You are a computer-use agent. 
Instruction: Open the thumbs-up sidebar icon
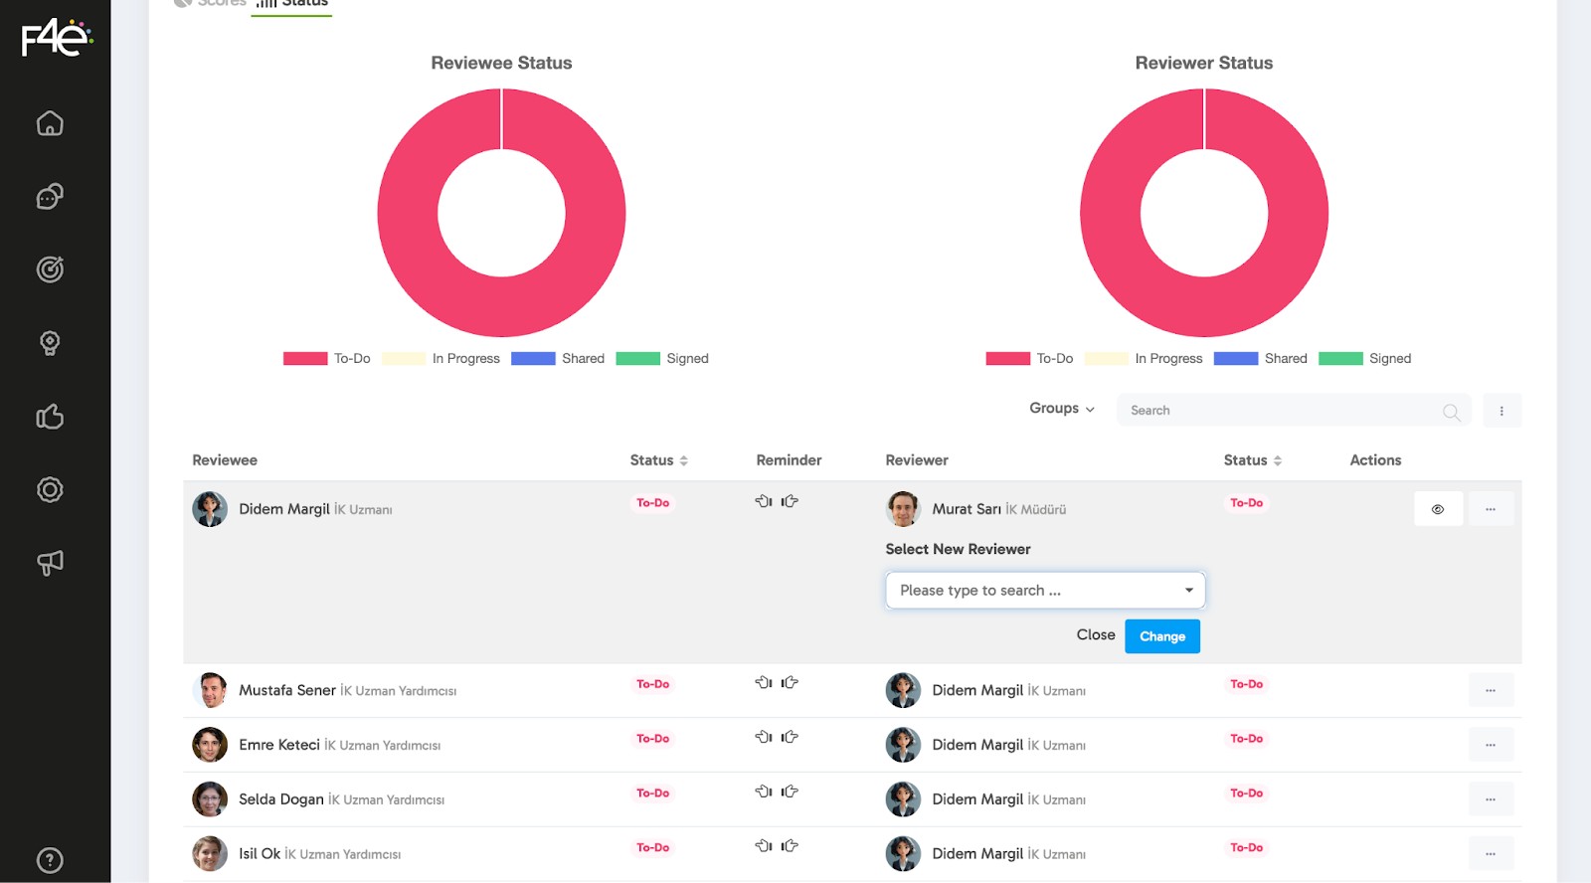point(50,417)
